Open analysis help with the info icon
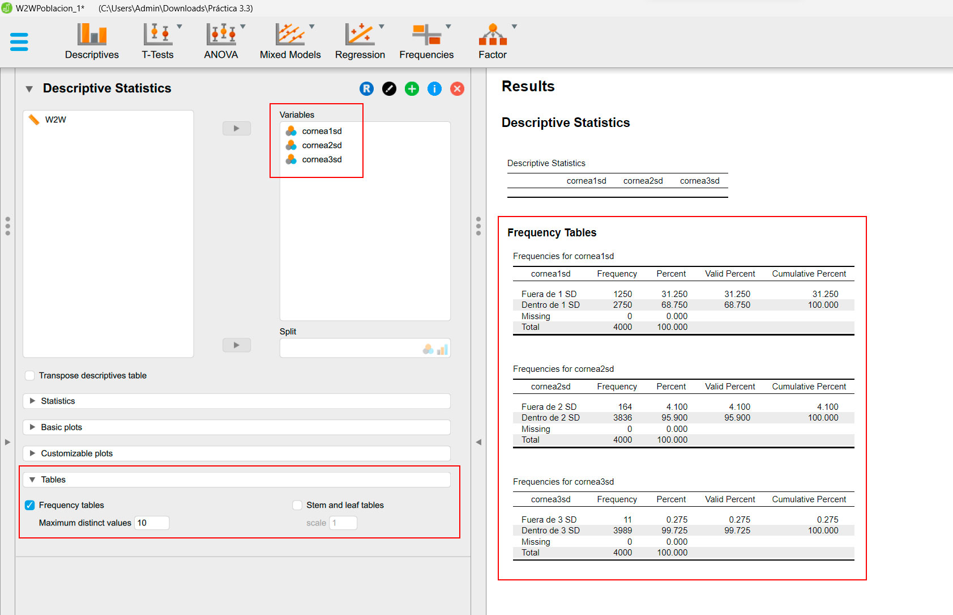The height and width of the screenshot is (615, 953). (x=434, y=89)
